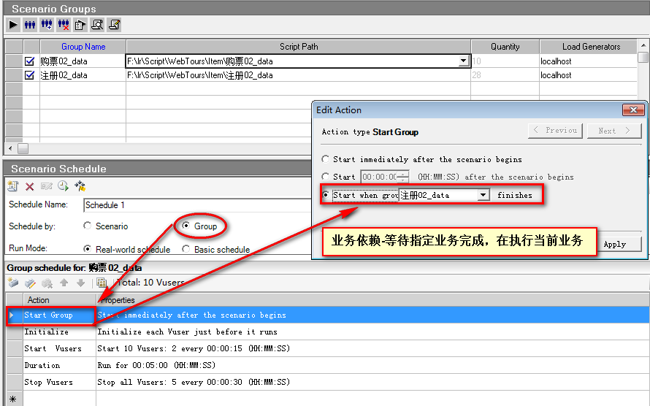The image size is (650, 406).
Task: Click the Action column header in schedule grid
Action: pos(59,300)
